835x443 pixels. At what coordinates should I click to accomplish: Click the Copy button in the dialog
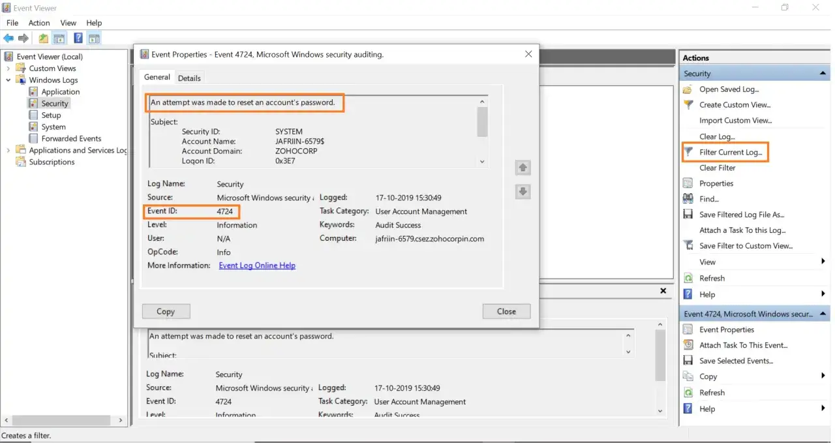tap(166, 311)
